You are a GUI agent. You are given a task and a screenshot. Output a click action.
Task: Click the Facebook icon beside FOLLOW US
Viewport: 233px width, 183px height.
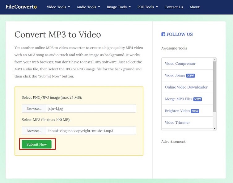coord(163,34)
